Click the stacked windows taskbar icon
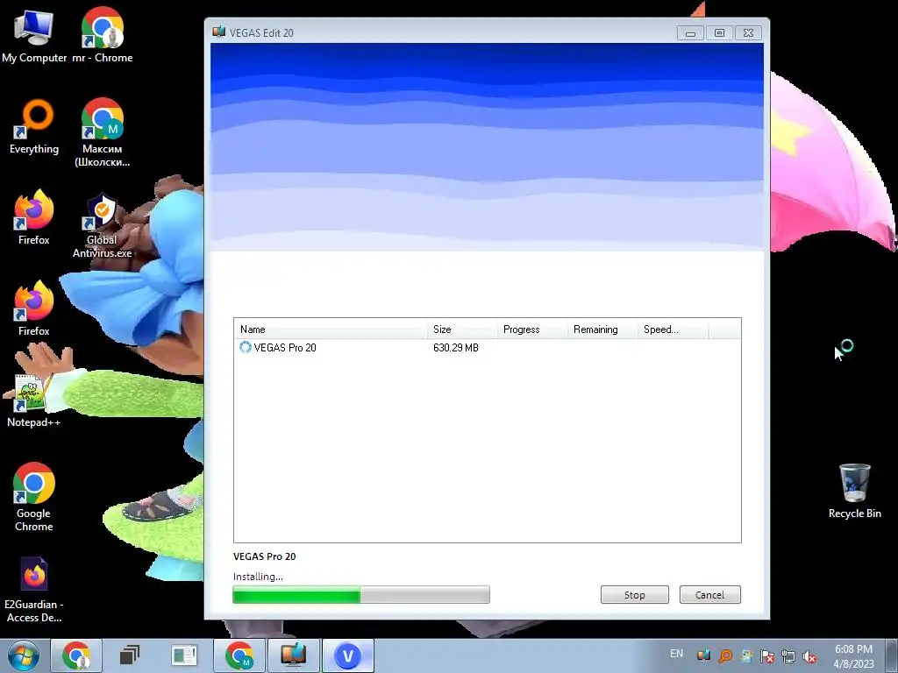This screenshot has width=898, height=673. click(130, 655)
